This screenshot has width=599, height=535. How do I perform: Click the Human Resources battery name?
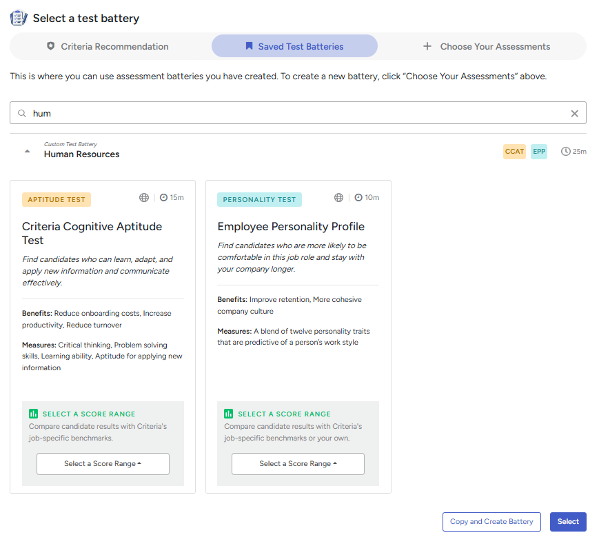(x=82, y=154)
